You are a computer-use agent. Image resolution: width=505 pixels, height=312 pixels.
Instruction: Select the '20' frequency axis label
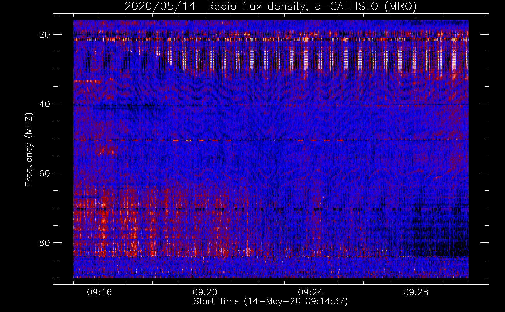(45, 35)
